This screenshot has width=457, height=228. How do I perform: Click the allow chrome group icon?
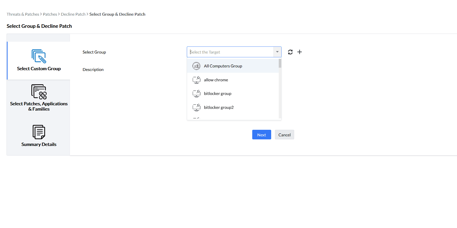coord(196,80)
